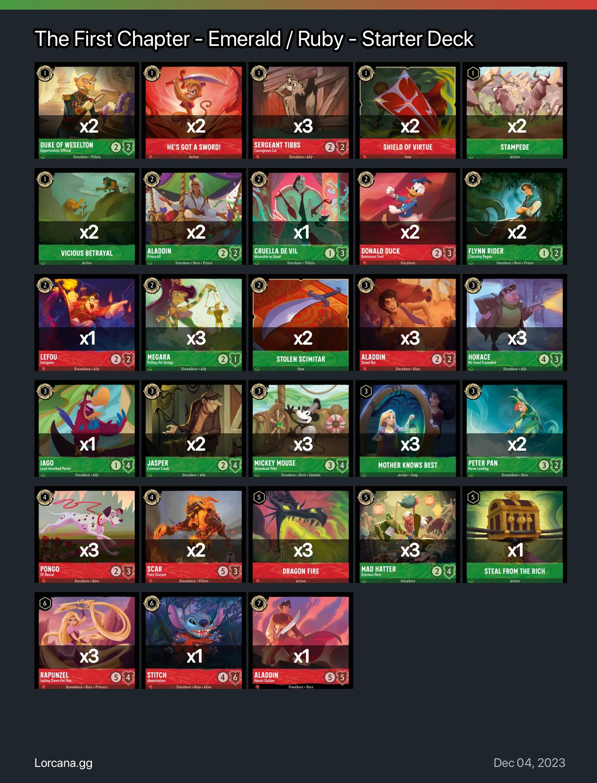Open the Iago Loud-Mouthed Parrot card
This screenshot has width=597, height=783.
pos(87,429)
